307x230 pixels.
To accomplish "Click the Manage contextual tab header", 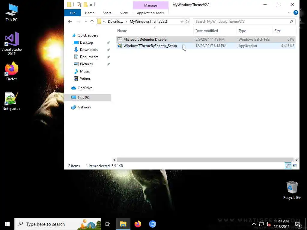I will [151, 5].
